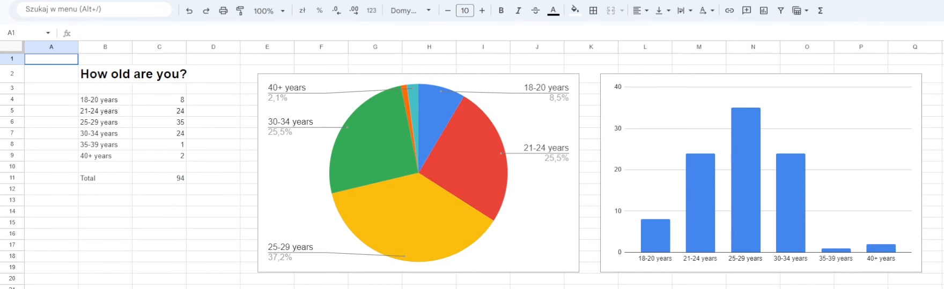Insert a link
The image size is (944, 289).
[x=729, y=11]
